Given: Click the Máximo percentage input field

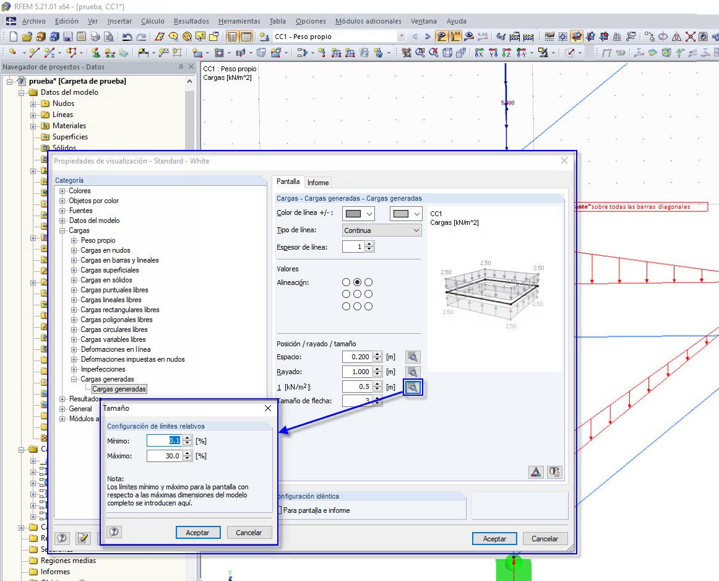Looking at the screenshot, I should coord(165,456).
